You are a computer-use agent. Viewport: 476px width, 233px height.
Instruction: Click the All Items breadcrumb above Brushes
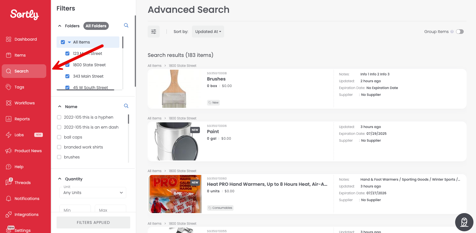[x=154, y=66]
